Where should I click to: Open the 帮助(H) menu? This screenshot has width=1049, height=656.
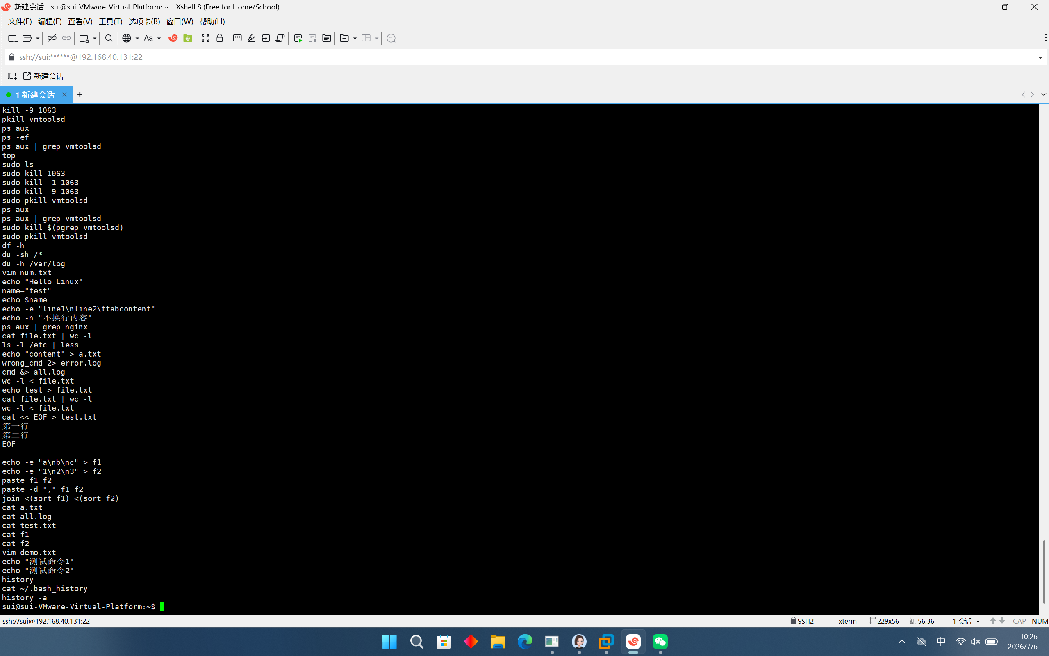(x=212, y=22)
